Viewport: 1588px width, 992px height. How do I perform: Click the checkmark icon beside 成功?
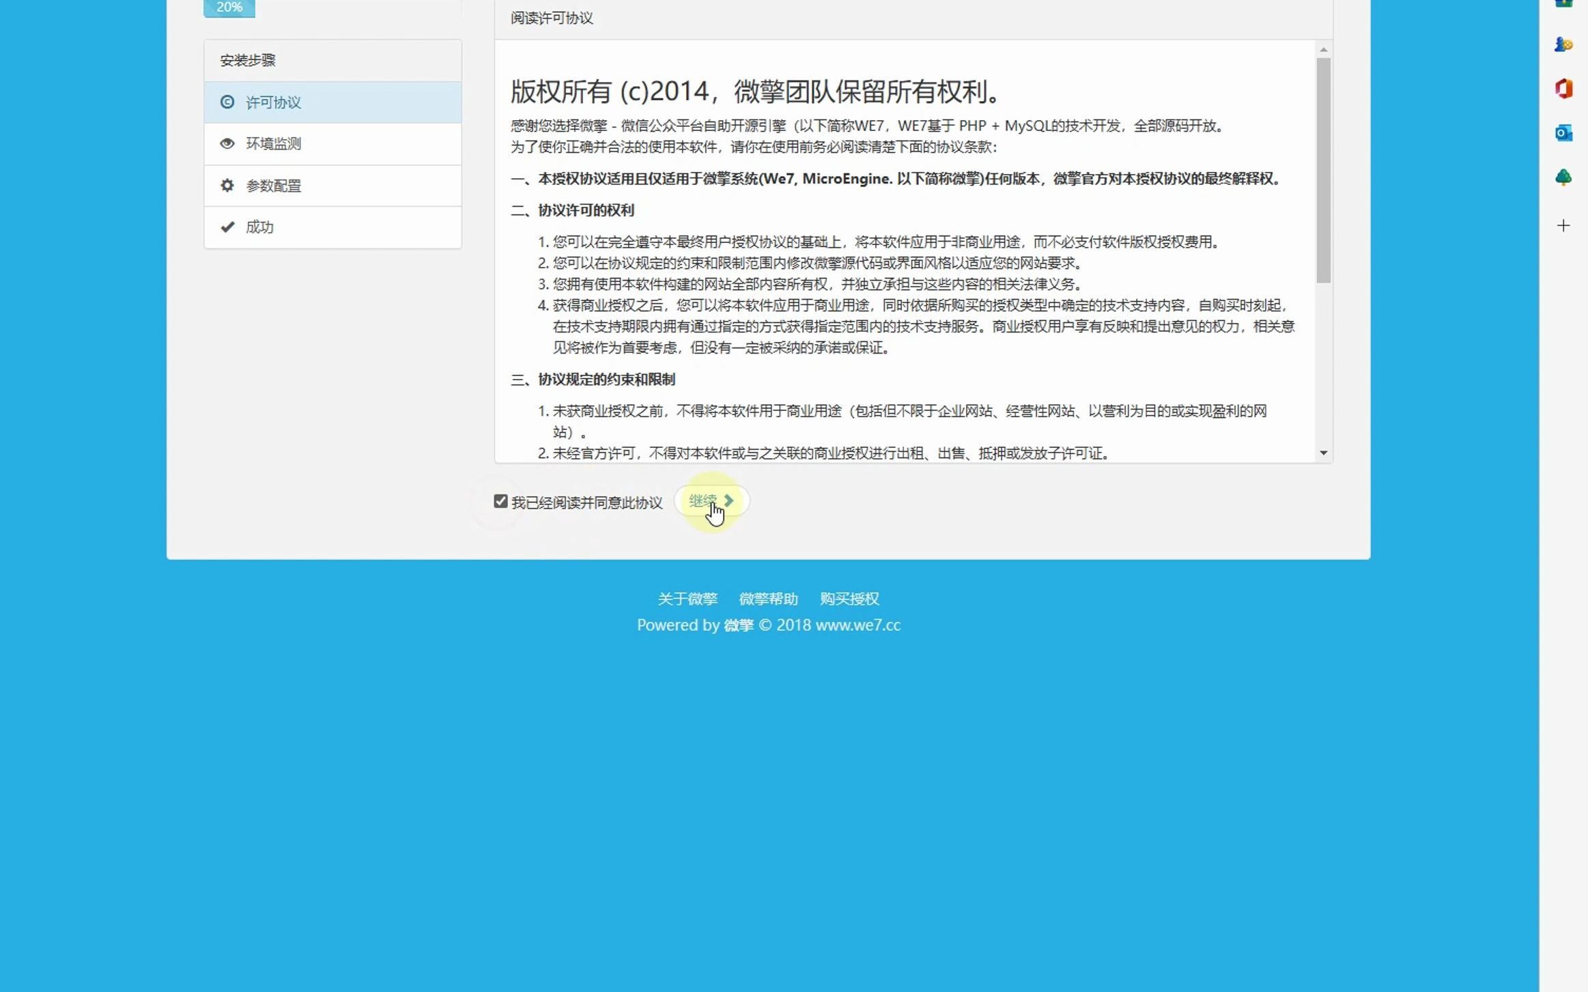tap(227, 227)
